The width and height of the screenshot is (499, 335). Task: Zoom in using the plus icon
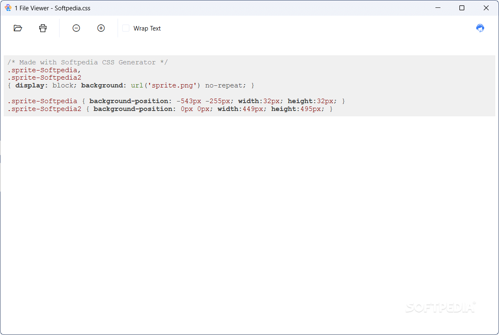click(x=101, y=28)
